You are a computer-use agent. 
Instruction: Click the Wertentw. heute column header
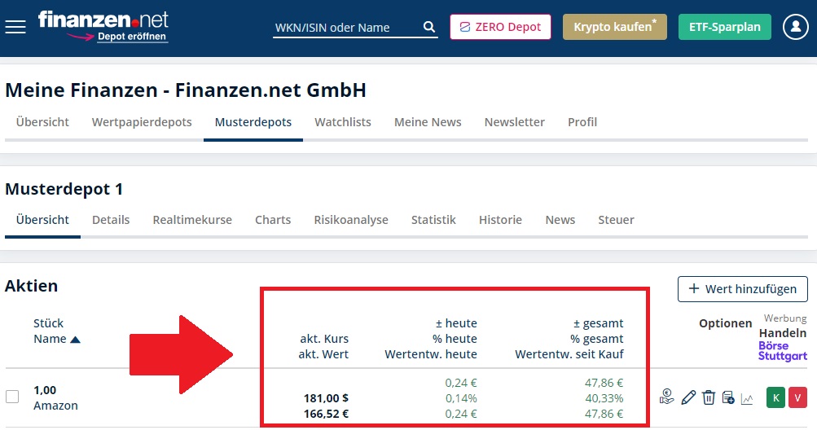(x=431, y=354)
